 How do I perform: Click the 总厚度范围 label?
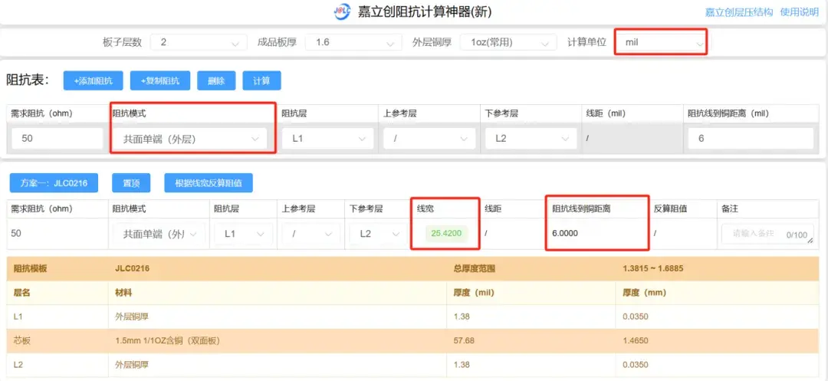pyautogui.click(x=475, y=268)
